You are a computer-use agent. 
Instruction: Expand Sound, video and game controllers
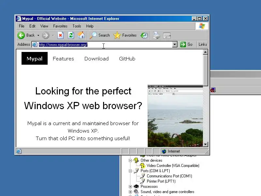130,192
